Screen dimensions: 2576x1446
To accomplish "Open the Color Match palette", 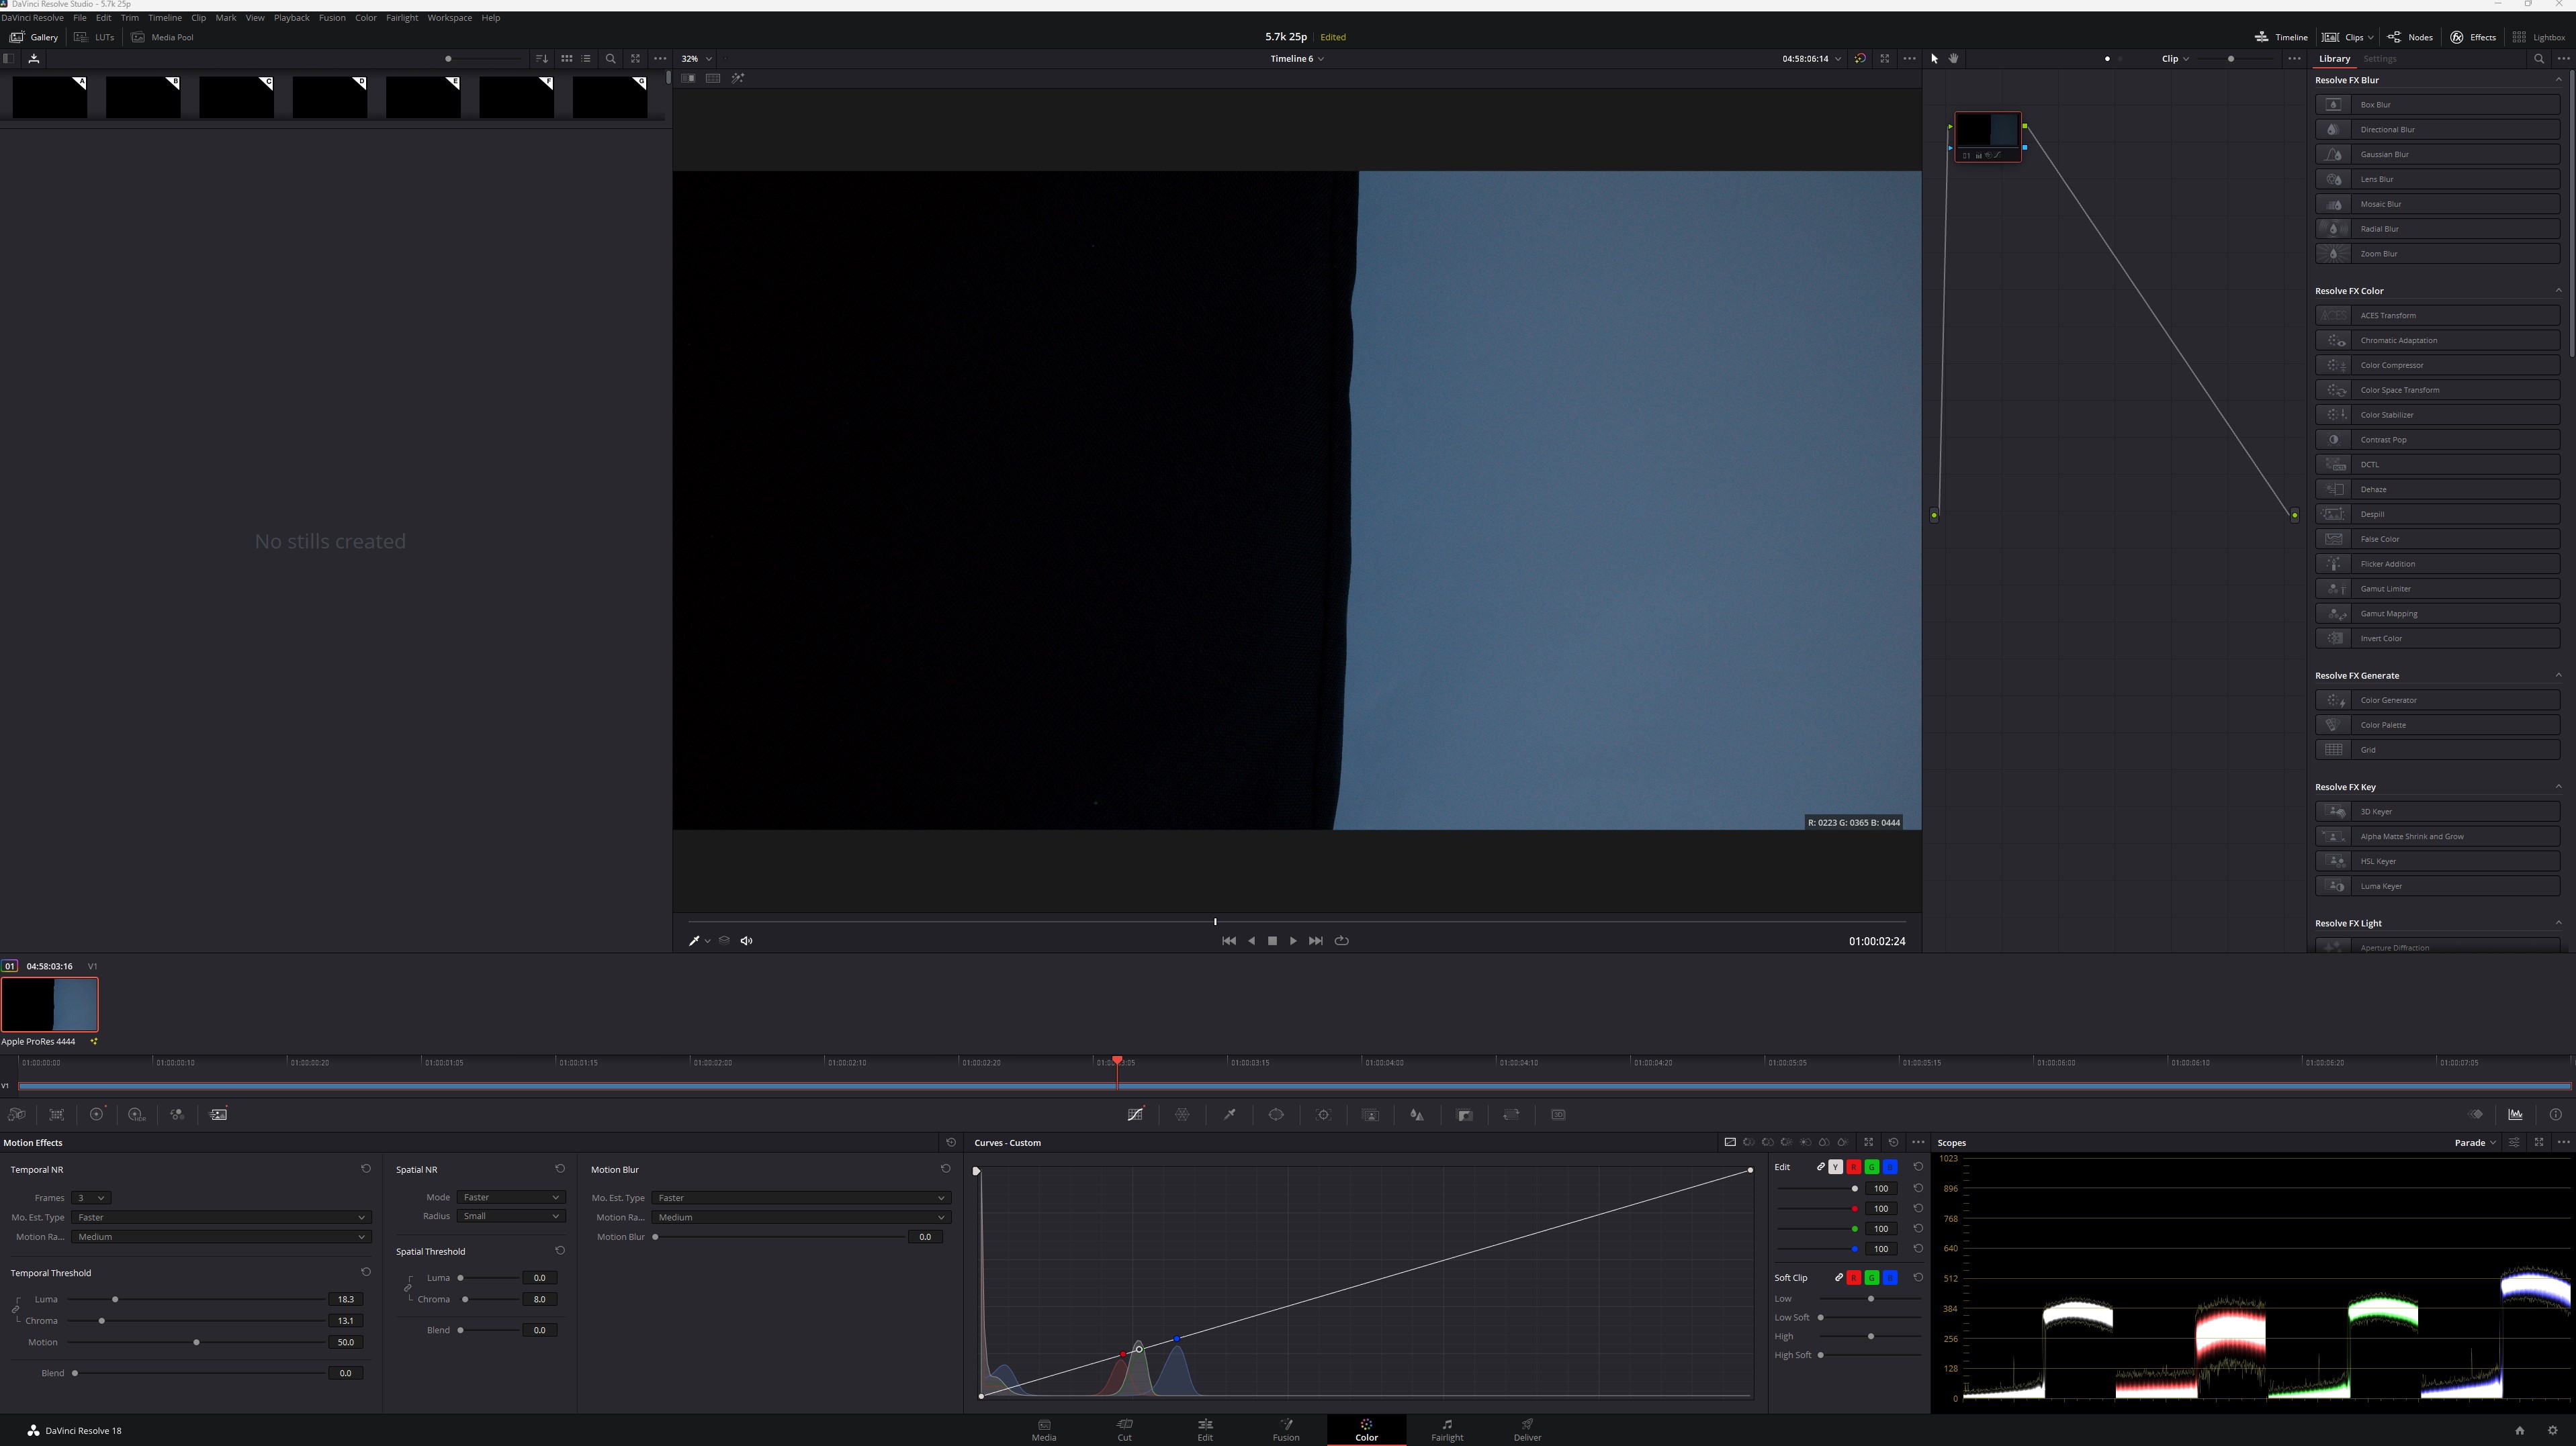I will [57, 1114].
